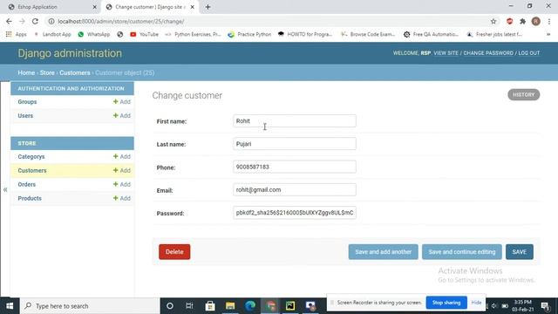The height and width of the screenshot is (314, 558).
Task: Open WhatsApp bookmark
Action: 94,34
